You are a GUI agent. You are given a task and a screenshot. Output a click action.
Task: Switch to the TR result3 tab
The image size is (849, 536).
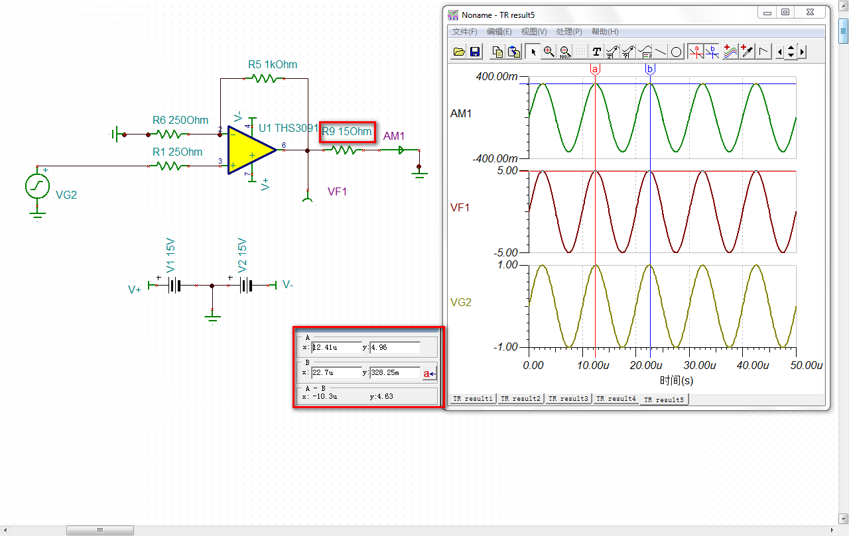[568, 399]
